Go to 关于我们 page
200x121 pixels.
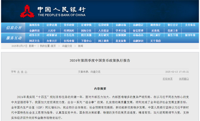click(x=155, y=41)
